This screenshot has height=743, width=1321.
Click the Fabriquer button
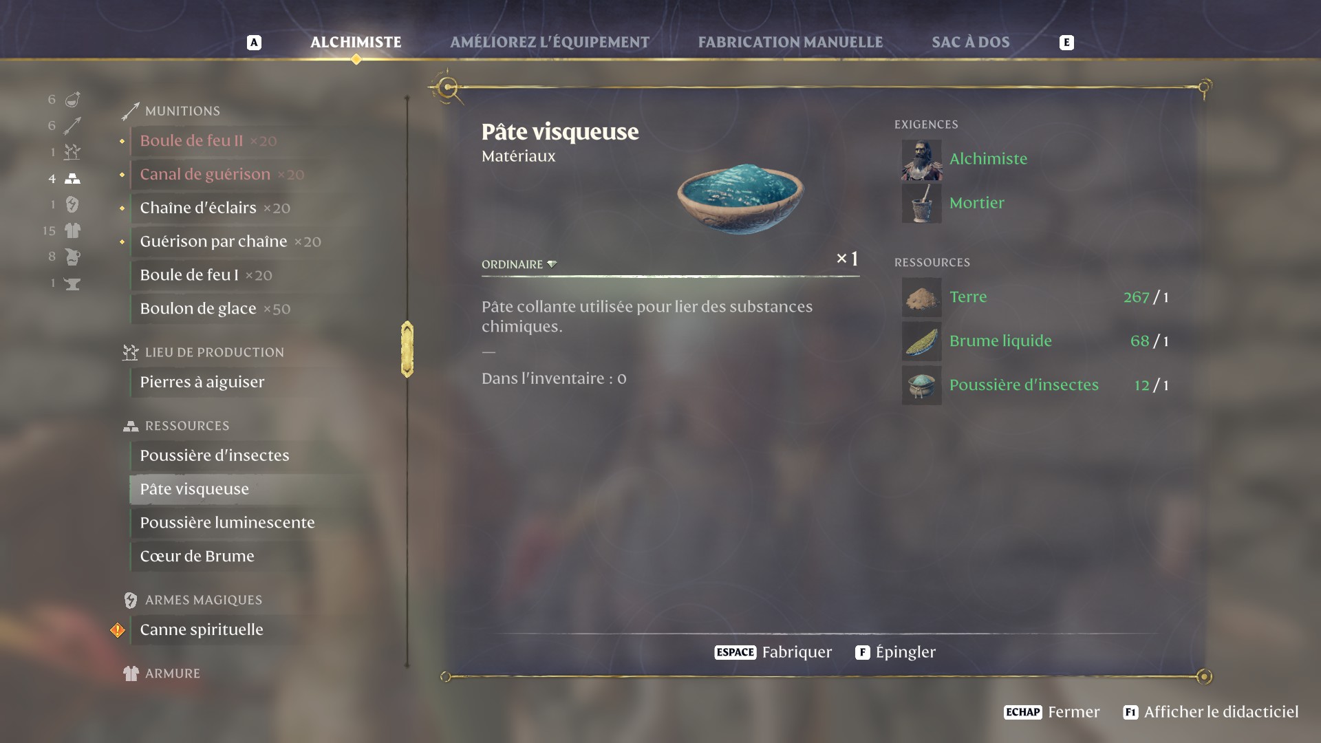pos(773,652)
